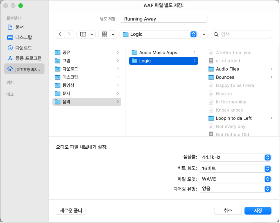280x223 pixels.
Task: Open the Audio Music Apps folder
Action: [163, 52]
